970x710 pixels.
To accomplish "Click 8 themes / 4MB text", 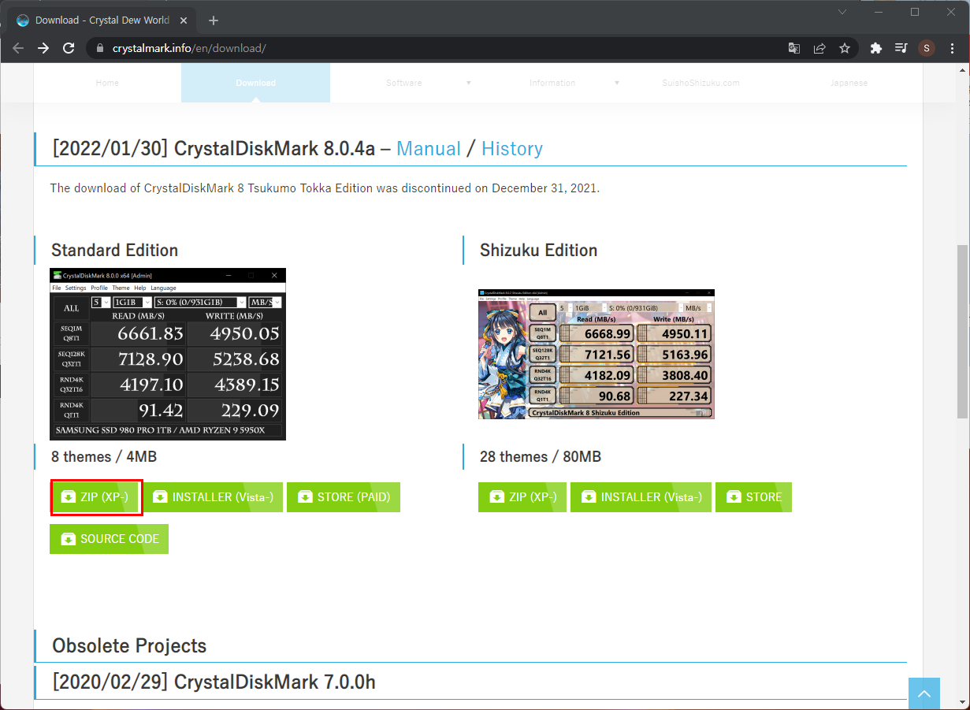I will pos(104,457).
